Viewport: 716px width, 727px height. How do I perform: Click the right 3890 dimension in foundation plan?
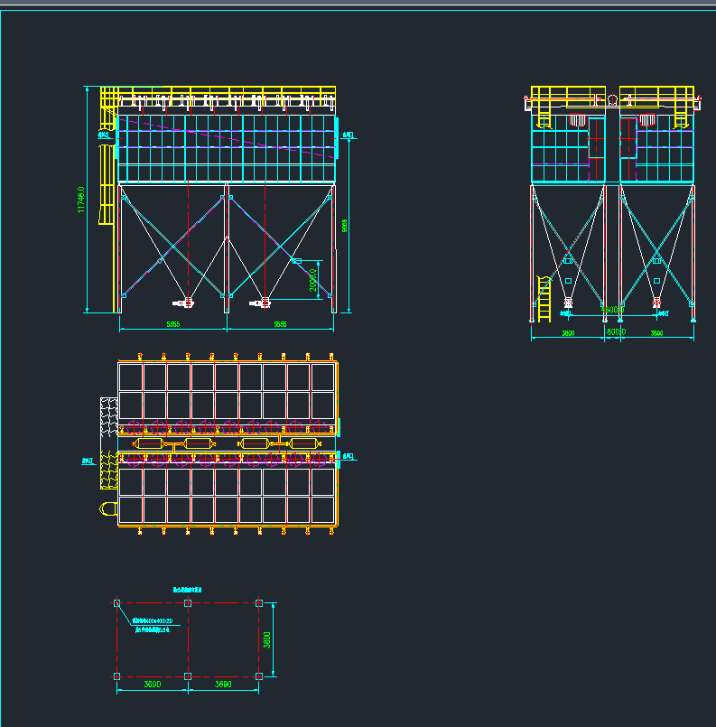point(223,685)
